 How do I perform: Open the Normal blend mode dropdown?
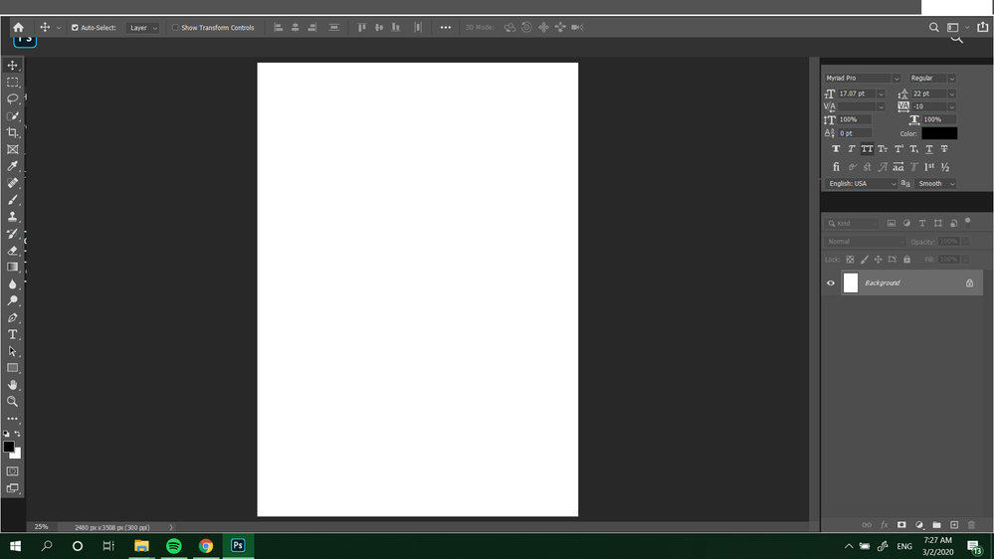pos(866,242)
